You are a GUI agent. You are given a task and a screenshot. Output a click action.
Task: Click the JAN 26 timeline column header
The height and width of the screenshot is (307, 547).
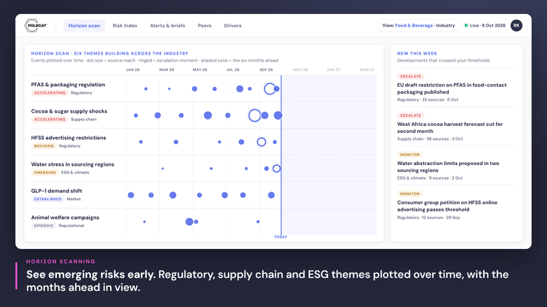(133, 70)
